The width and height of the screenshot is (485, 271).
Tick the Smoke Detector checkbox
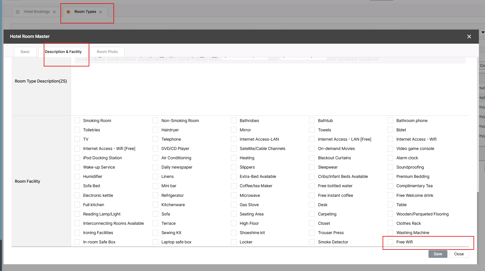(312, 242)
